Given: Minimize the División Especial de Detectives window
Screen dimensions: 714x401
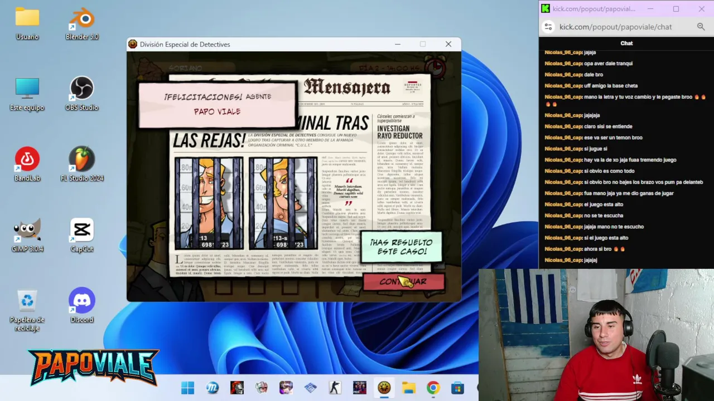Looking at the screenshot, I should (397, 44).
